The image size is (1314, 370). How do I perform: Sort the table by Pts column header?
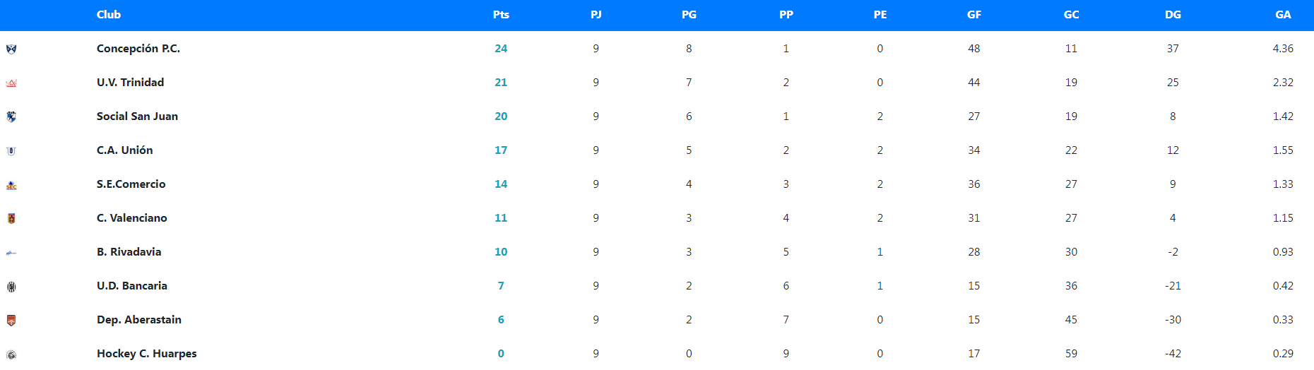tap(501, 15)
